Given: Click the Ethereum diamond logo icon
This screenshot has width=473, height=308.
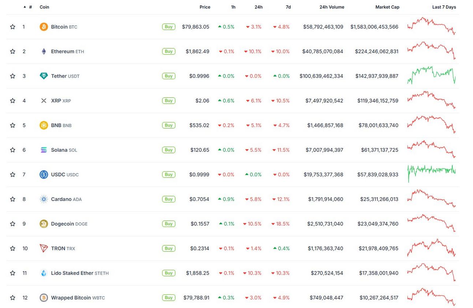Looking at the screenshot, I should (44, 51).
